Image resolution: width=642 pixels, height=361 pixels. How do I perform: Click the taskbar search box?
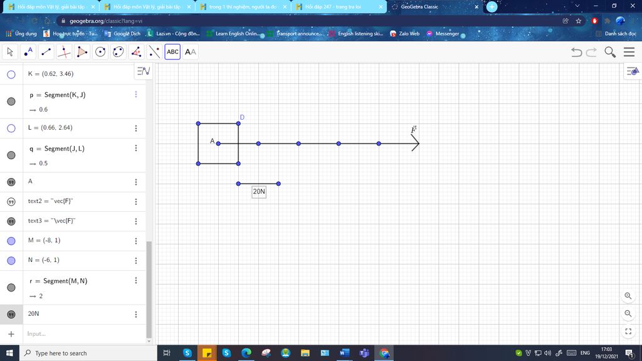pyautogui.click(x=88, y=353)
